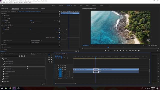The image size is (160, 90).
Task: Click Step Forward one frame button
Action: point(123,50)
